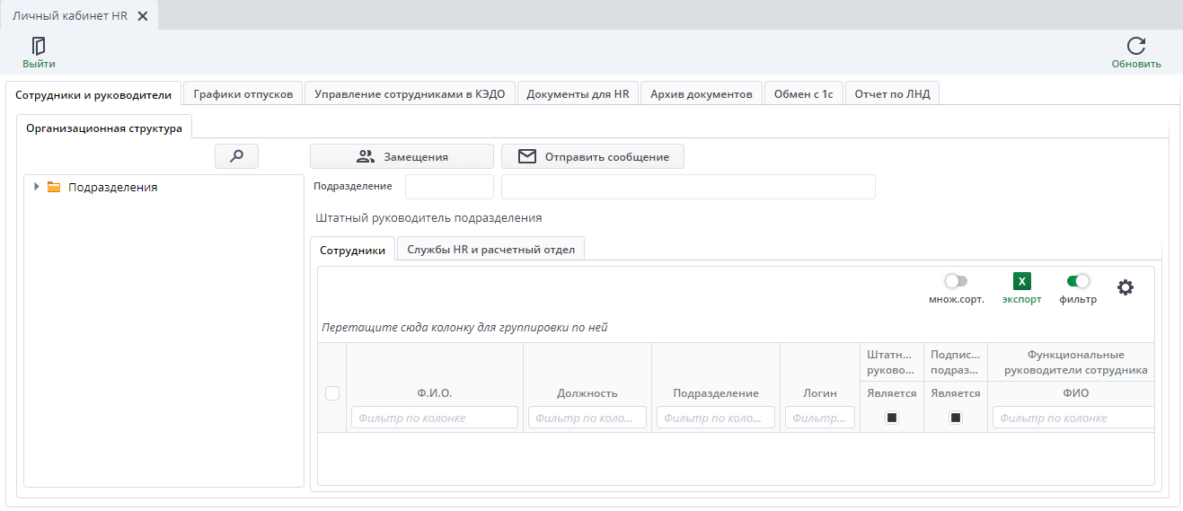
Task: Select the Подразделения tree item
Action: [113, 187]
